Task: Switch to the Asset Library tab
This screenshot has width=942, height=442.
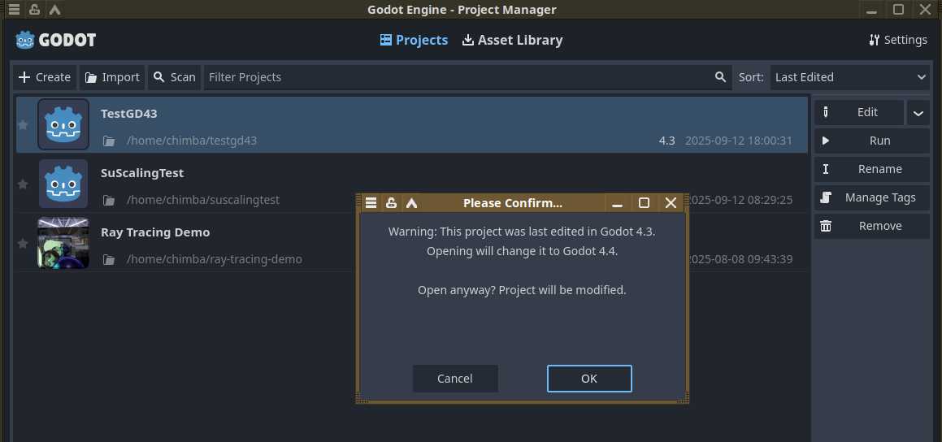Action: 512,40
